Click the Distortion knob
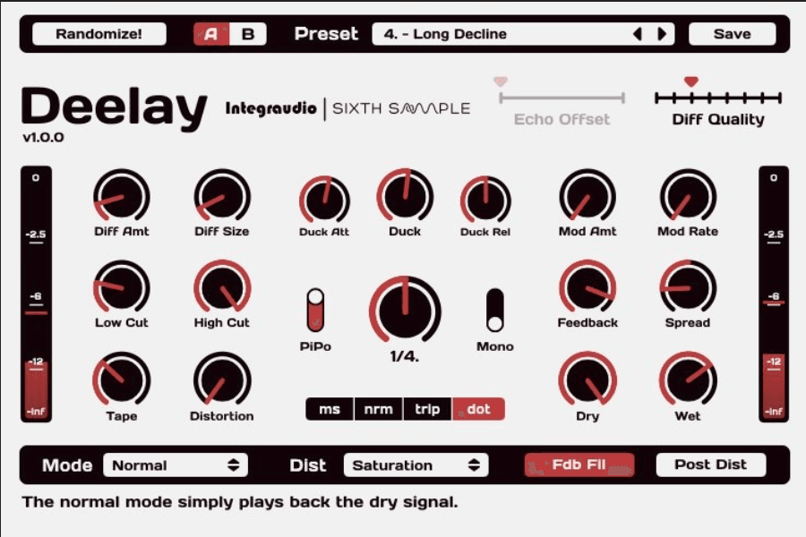 click(x=222, y=379)
